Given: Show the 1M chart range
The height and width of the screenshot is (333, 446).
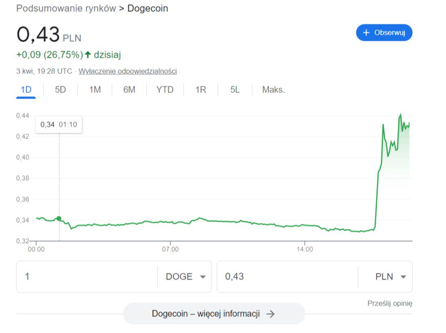Looking at the screenshot, I should click(x=95, y=90).
